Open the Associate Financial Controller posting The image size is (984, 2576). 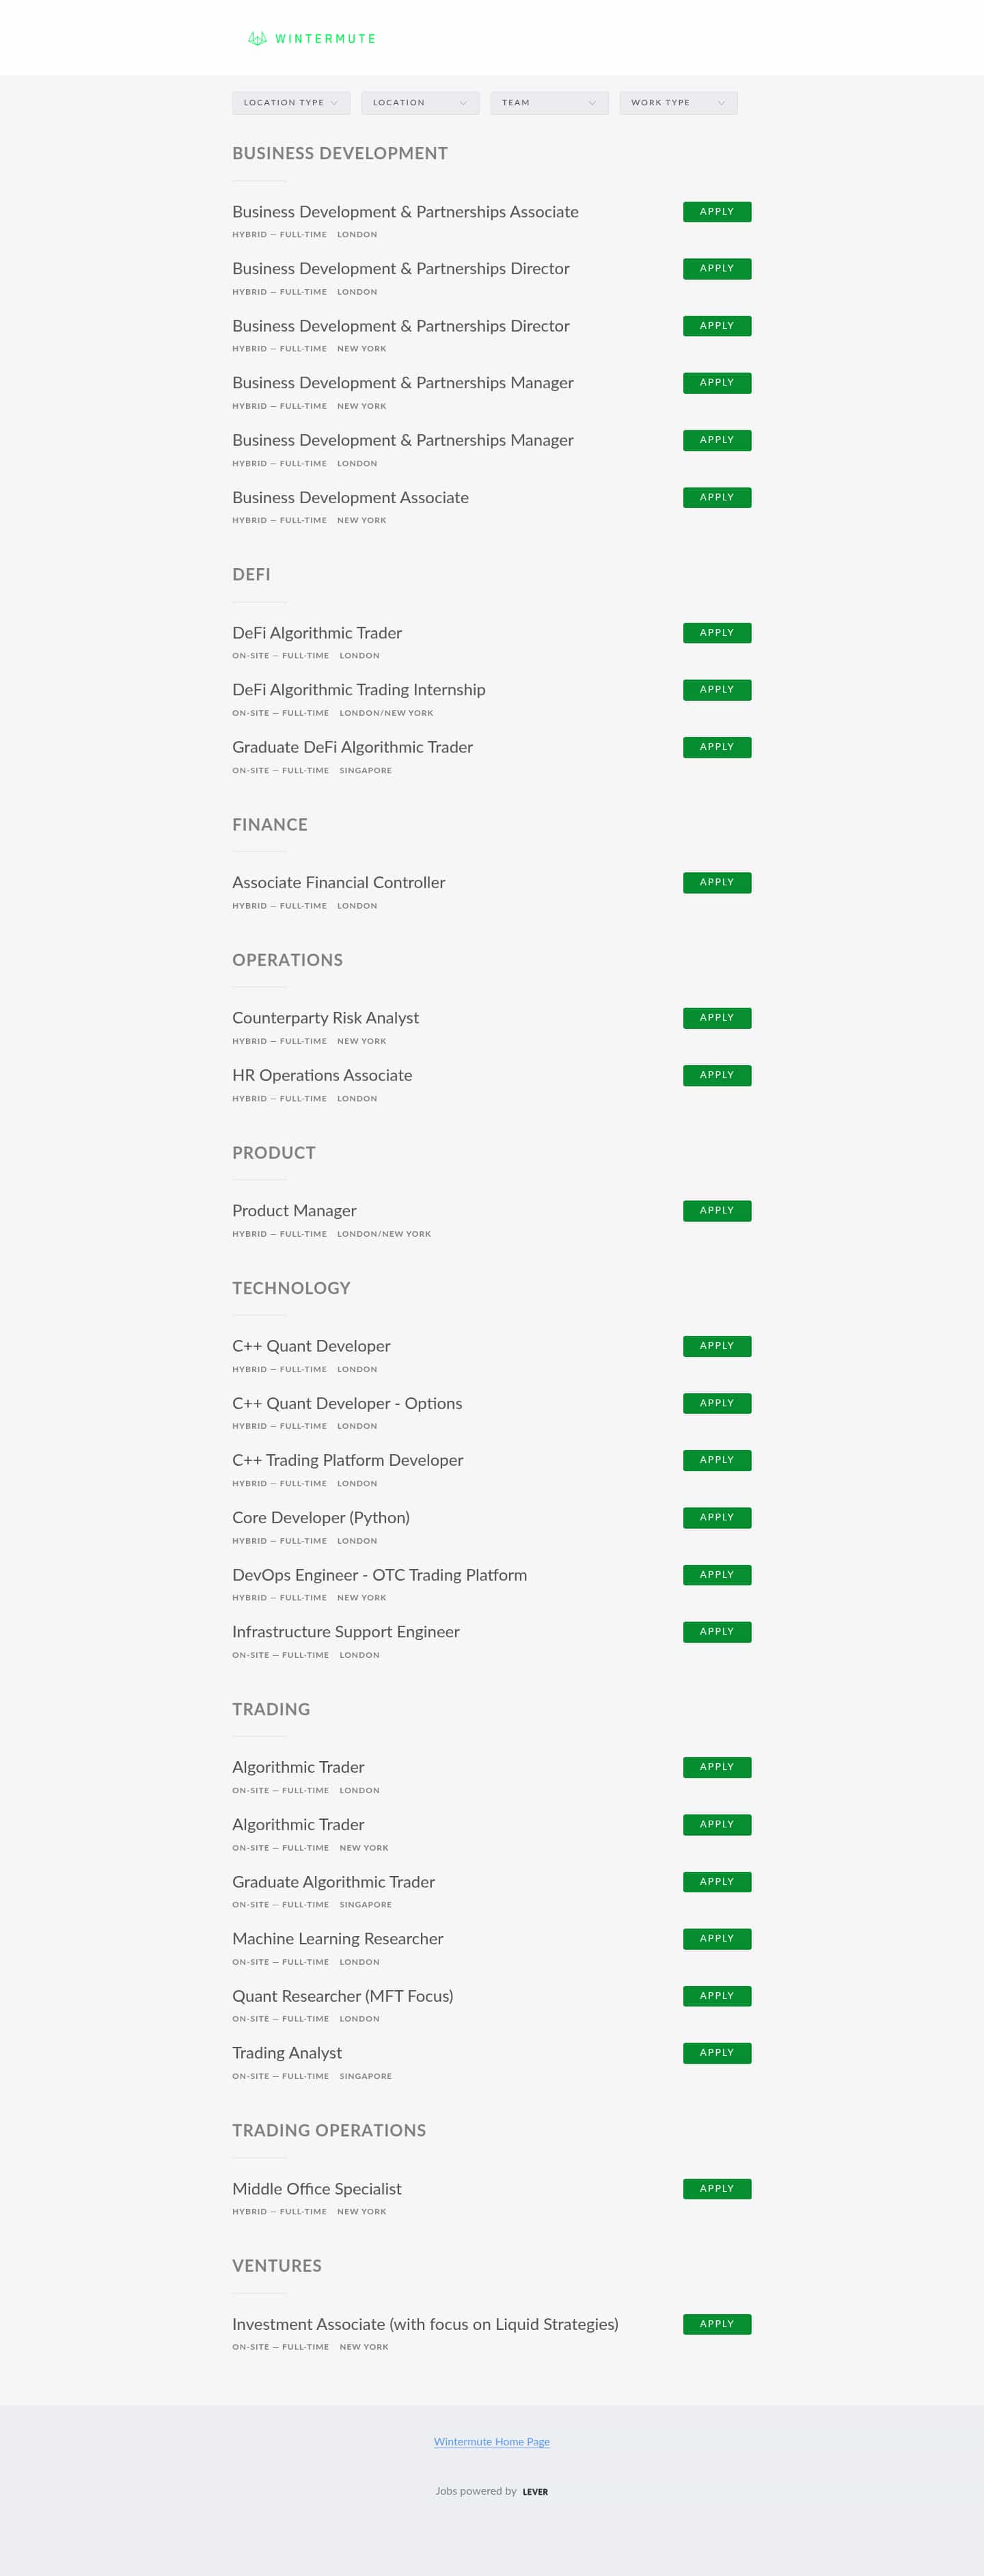[x=338, y=882]
